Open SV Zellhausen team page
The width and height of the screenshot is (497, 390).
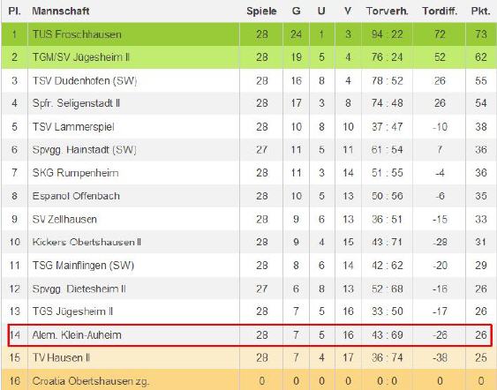pos(64,219)
